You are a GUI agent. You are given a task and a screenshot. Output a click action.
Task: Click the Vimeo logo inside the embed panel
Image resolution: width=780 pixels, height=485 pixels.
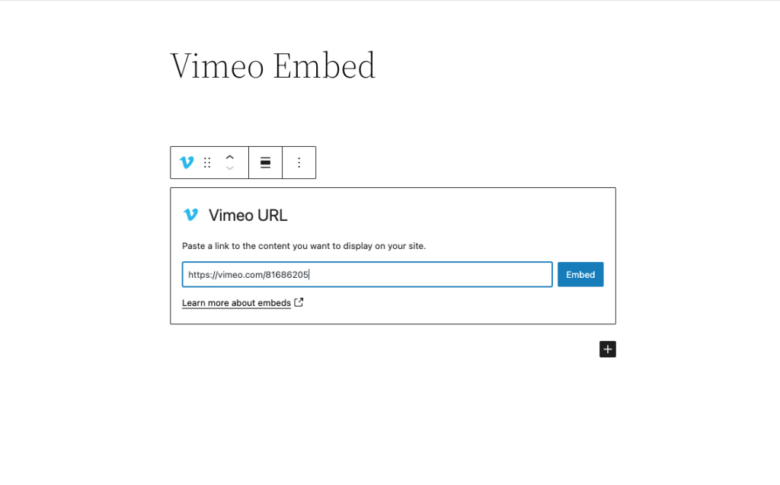191,215
